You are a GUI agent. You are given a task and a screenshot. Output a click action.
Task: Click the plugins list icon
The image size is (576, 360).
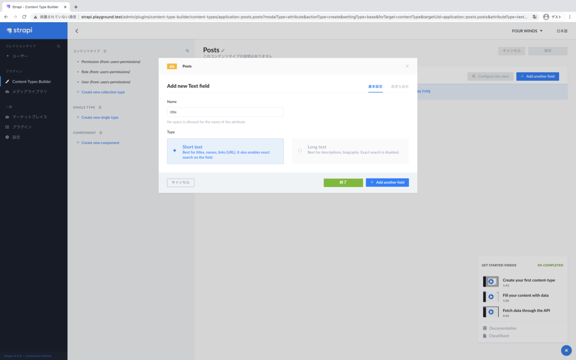(7, 127)
